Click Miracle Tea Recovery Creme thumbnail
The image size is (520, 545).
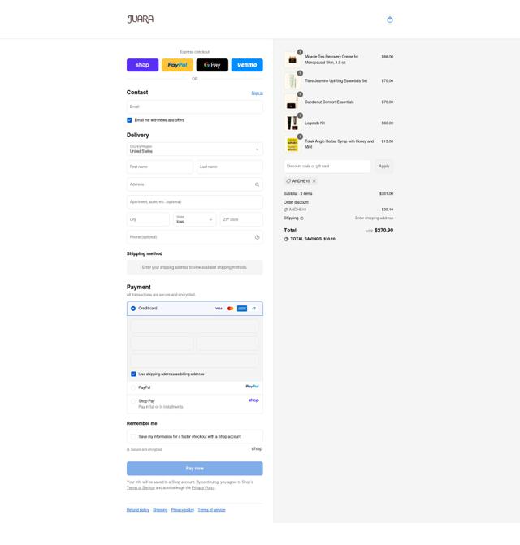292,60
